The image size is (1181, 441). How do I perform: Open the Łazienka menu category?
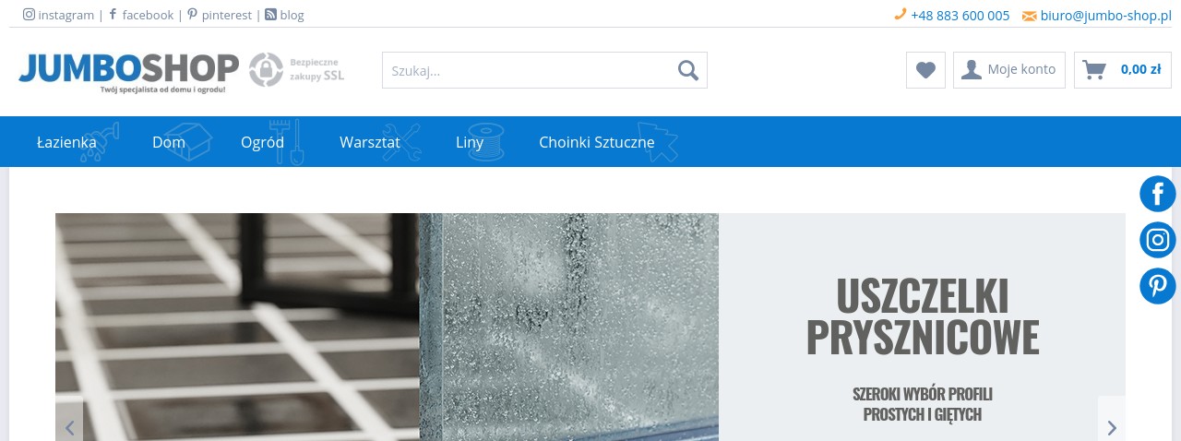point(66,142)
